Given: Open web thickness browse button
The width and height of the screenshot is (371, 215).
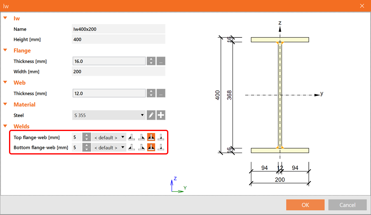Looking at the screenshot, I should tap(161, 93).
